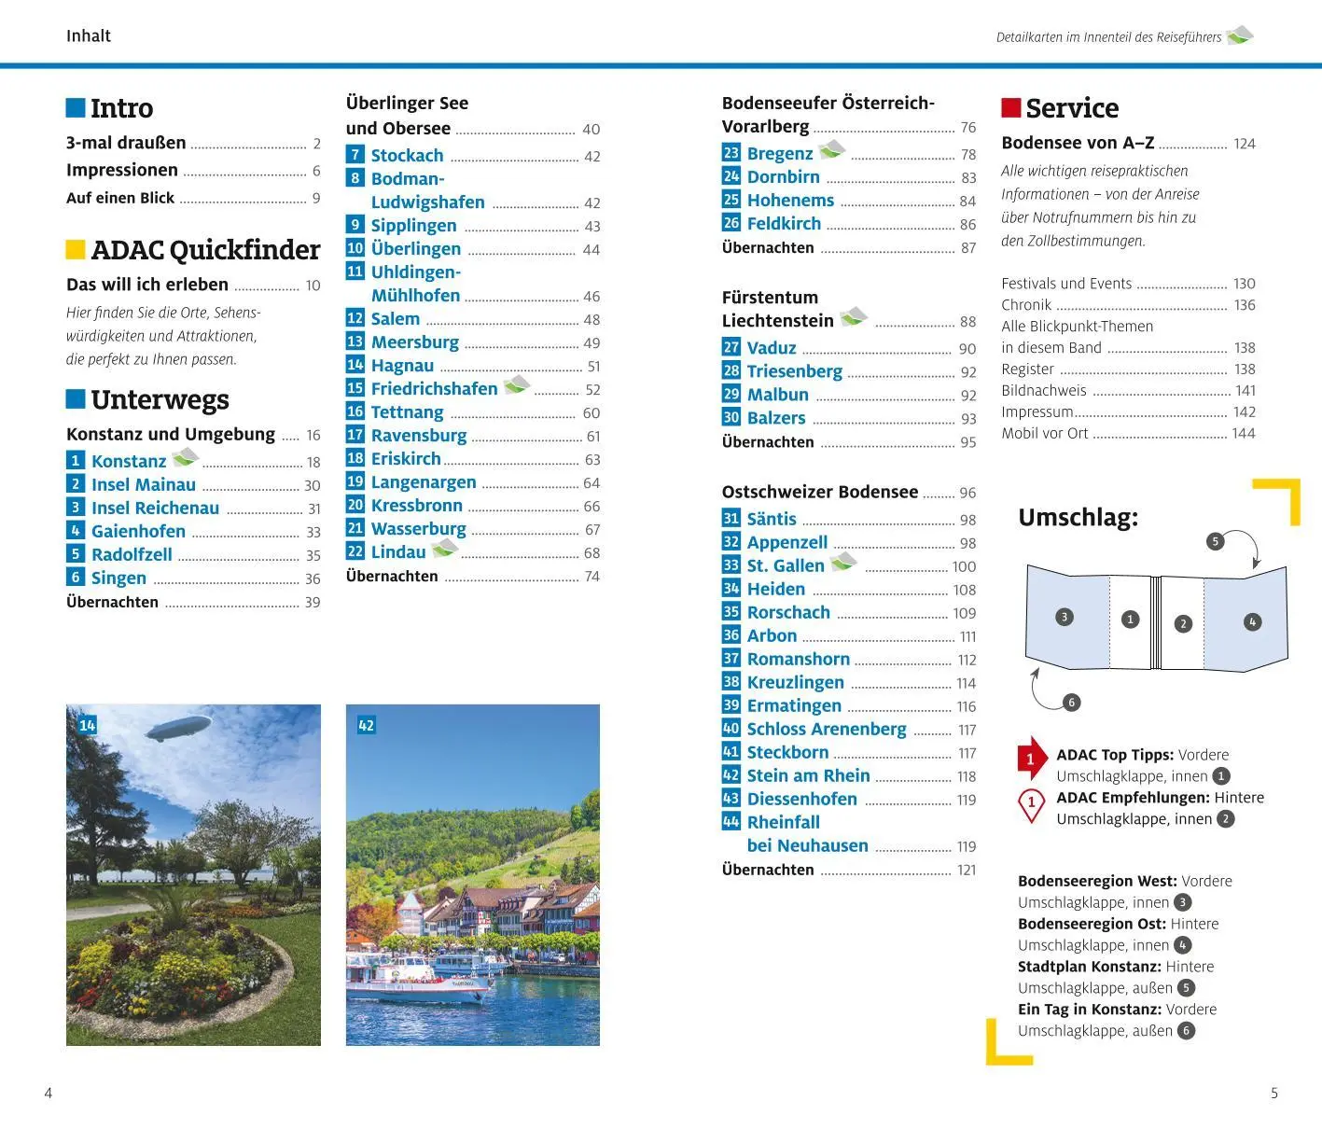Select the Ostschweizer Bodensee section title
Image resolution: width=1322 pixels, height=1129 pixels.
pos(820,492)
